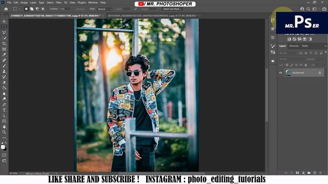Select the Brush tool

click(4, 66)
